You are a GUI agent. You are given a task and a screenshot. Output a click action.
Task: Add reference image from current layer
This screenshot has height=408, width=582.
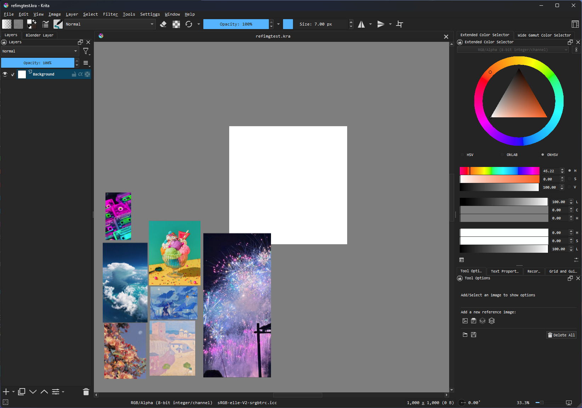(482, 321)
